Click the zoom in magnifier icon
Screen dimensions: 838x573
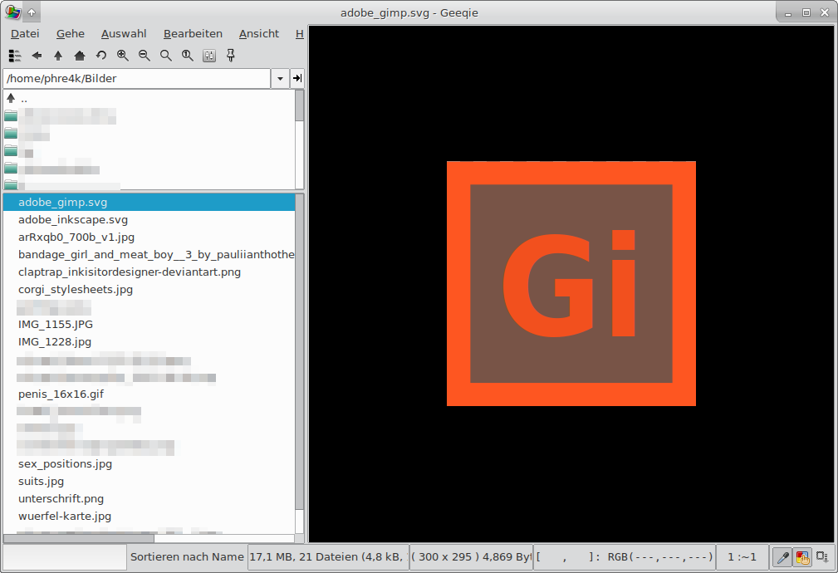click(123, 56)
